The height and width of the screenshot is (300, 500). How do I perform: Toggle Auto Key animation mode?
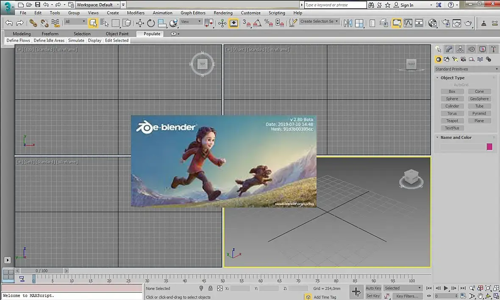pyautogui.click(x=373, y=288)
